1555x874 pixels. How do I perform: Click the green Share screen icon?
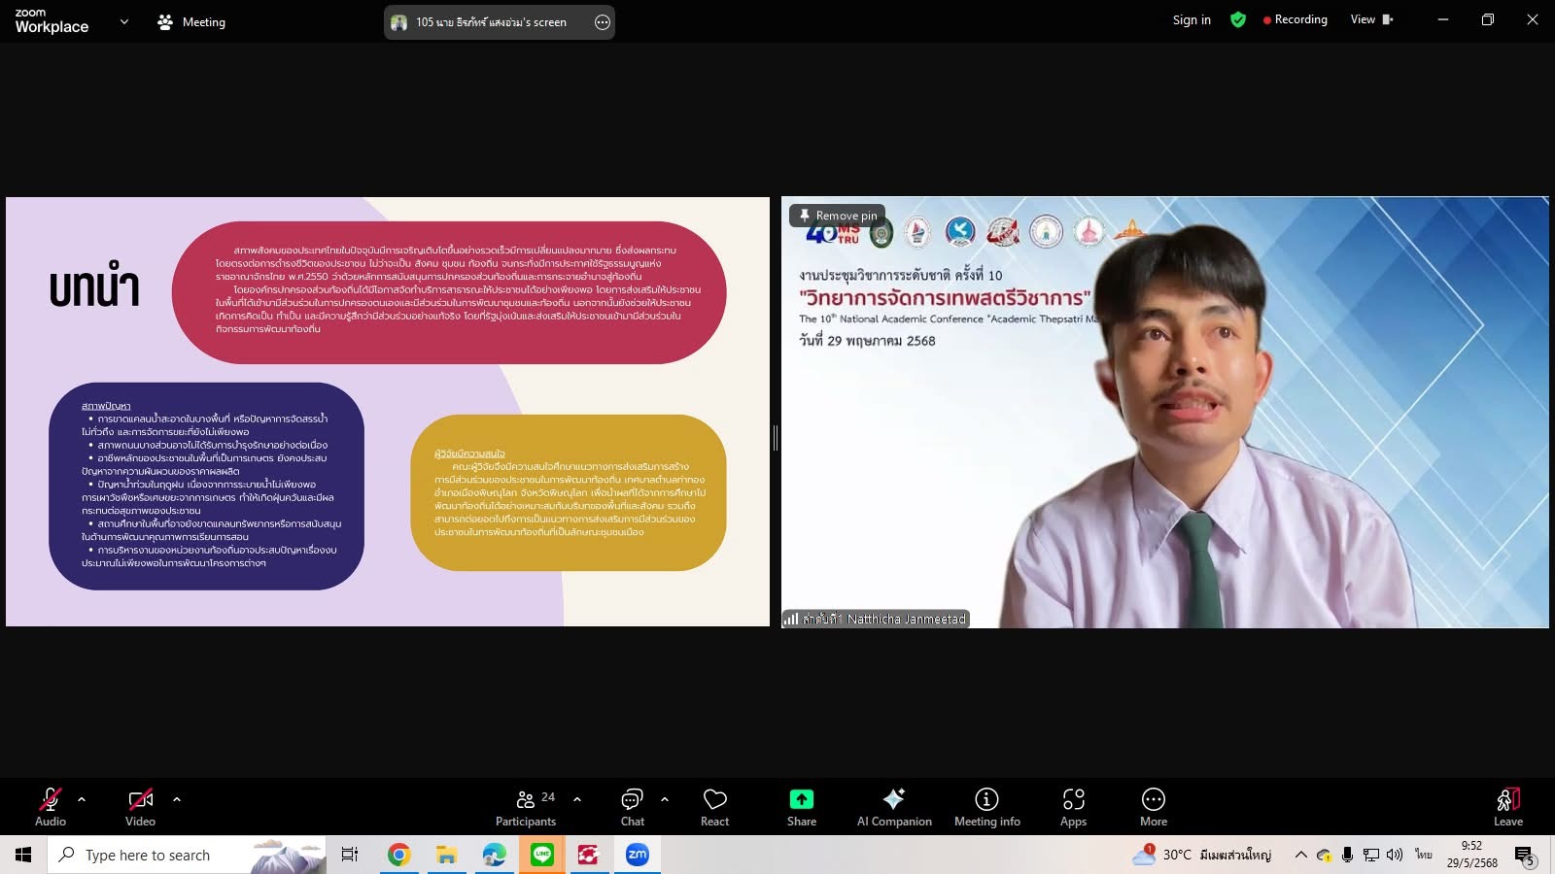801,799
